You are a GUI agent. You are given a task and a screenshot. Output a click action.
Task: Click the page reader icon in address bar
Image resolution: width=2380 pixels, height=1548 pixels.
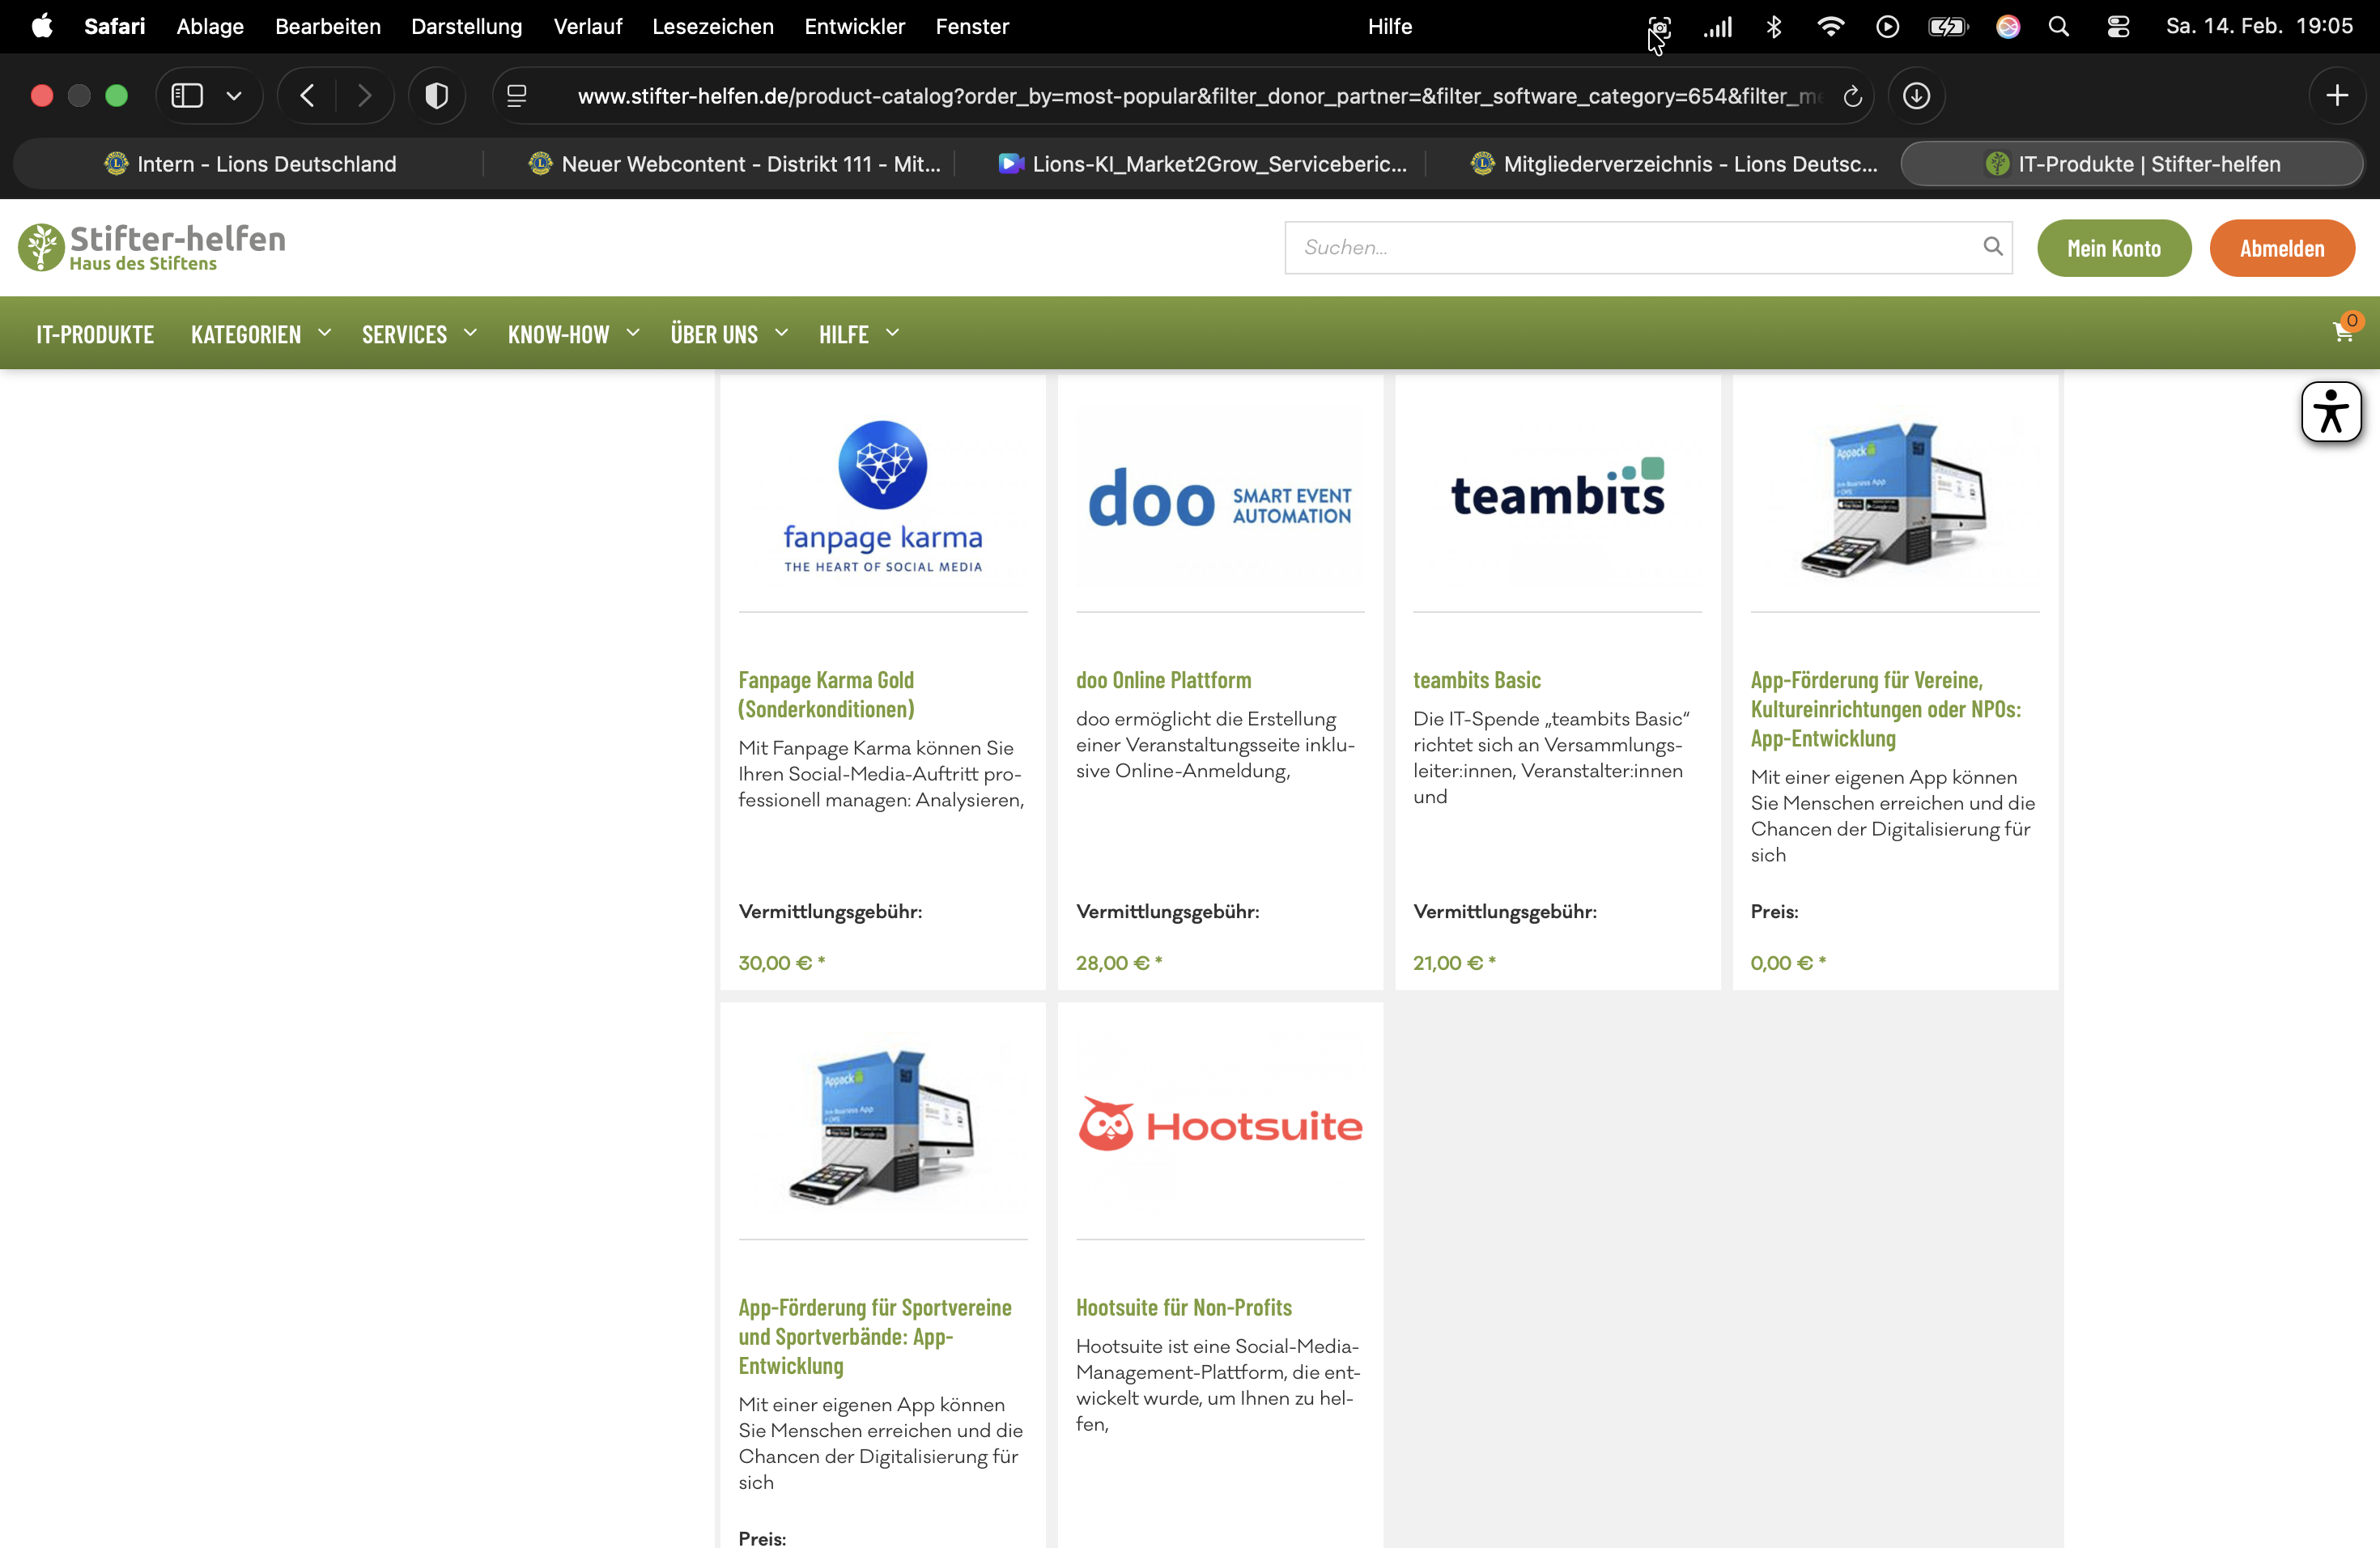tap(517, 96)
